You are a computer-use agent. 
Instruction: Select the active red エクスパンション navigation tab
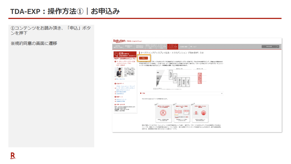(173, 47)
